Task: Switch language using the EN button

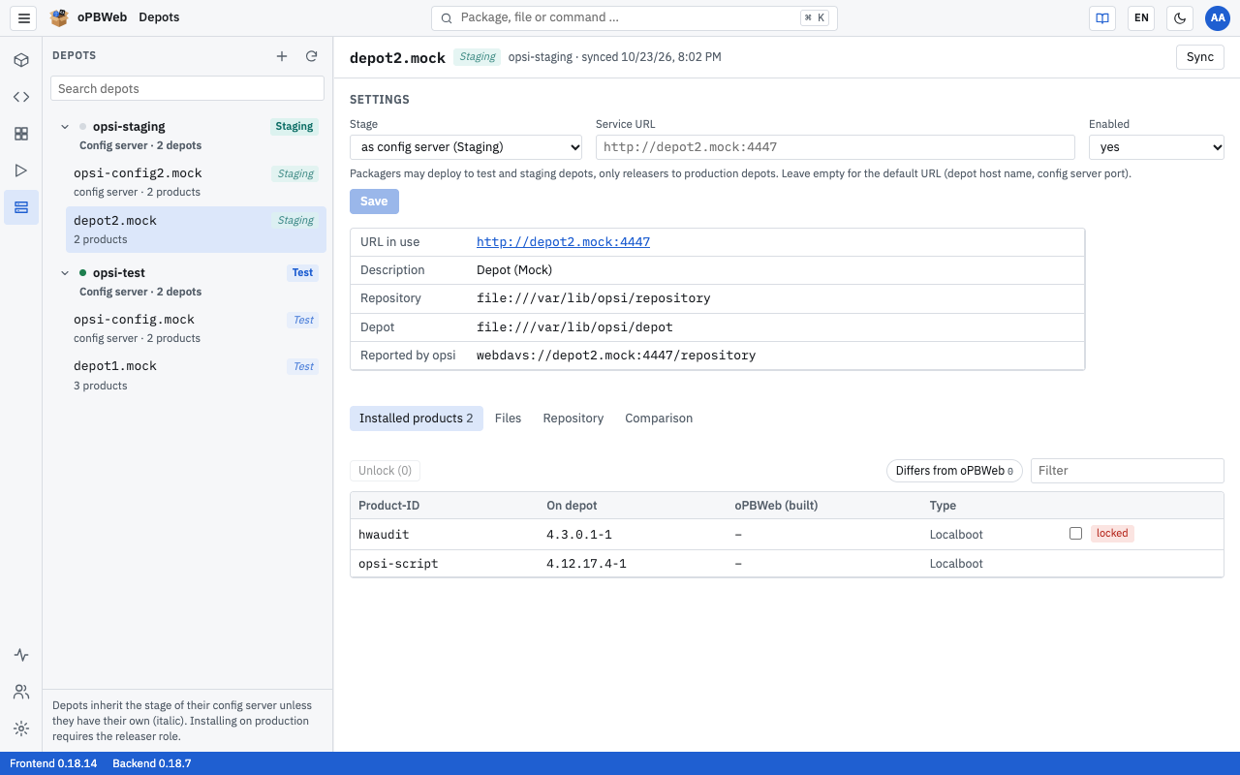Action: (x=1141, y=17)
